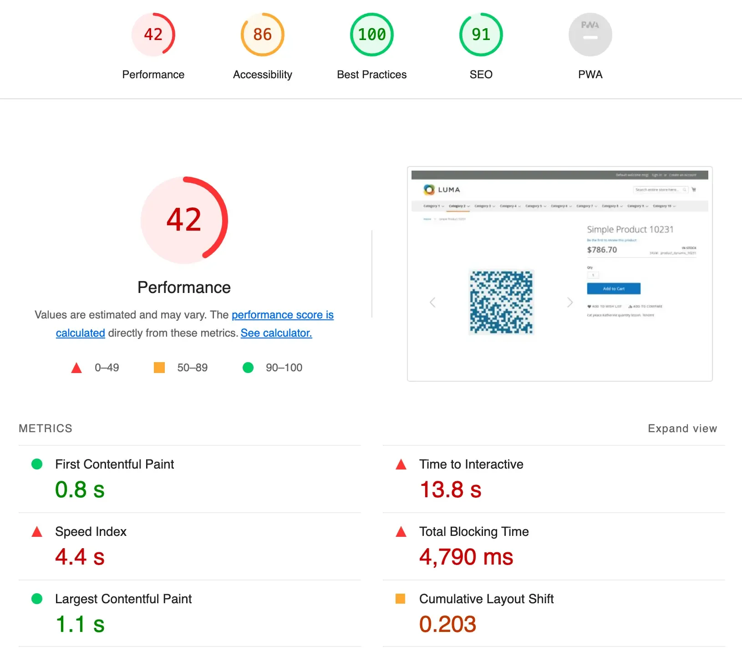
Task: Expand the Total Blocking Time metric
Action: pyautogui.click(x=473, y=531)
